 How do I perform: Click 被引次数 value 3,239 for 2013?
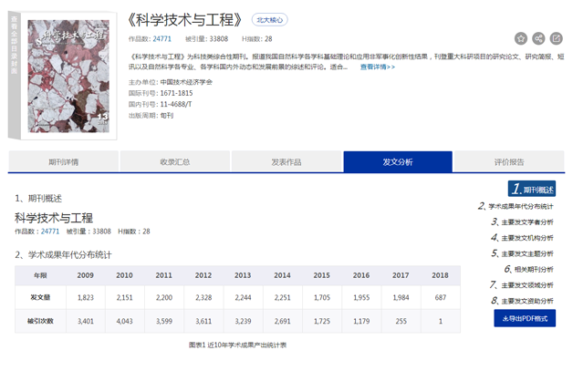coord(243,322)
